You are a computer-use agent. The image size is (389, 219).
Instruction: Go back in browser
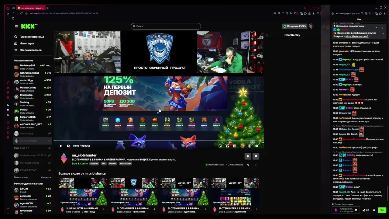13,13
